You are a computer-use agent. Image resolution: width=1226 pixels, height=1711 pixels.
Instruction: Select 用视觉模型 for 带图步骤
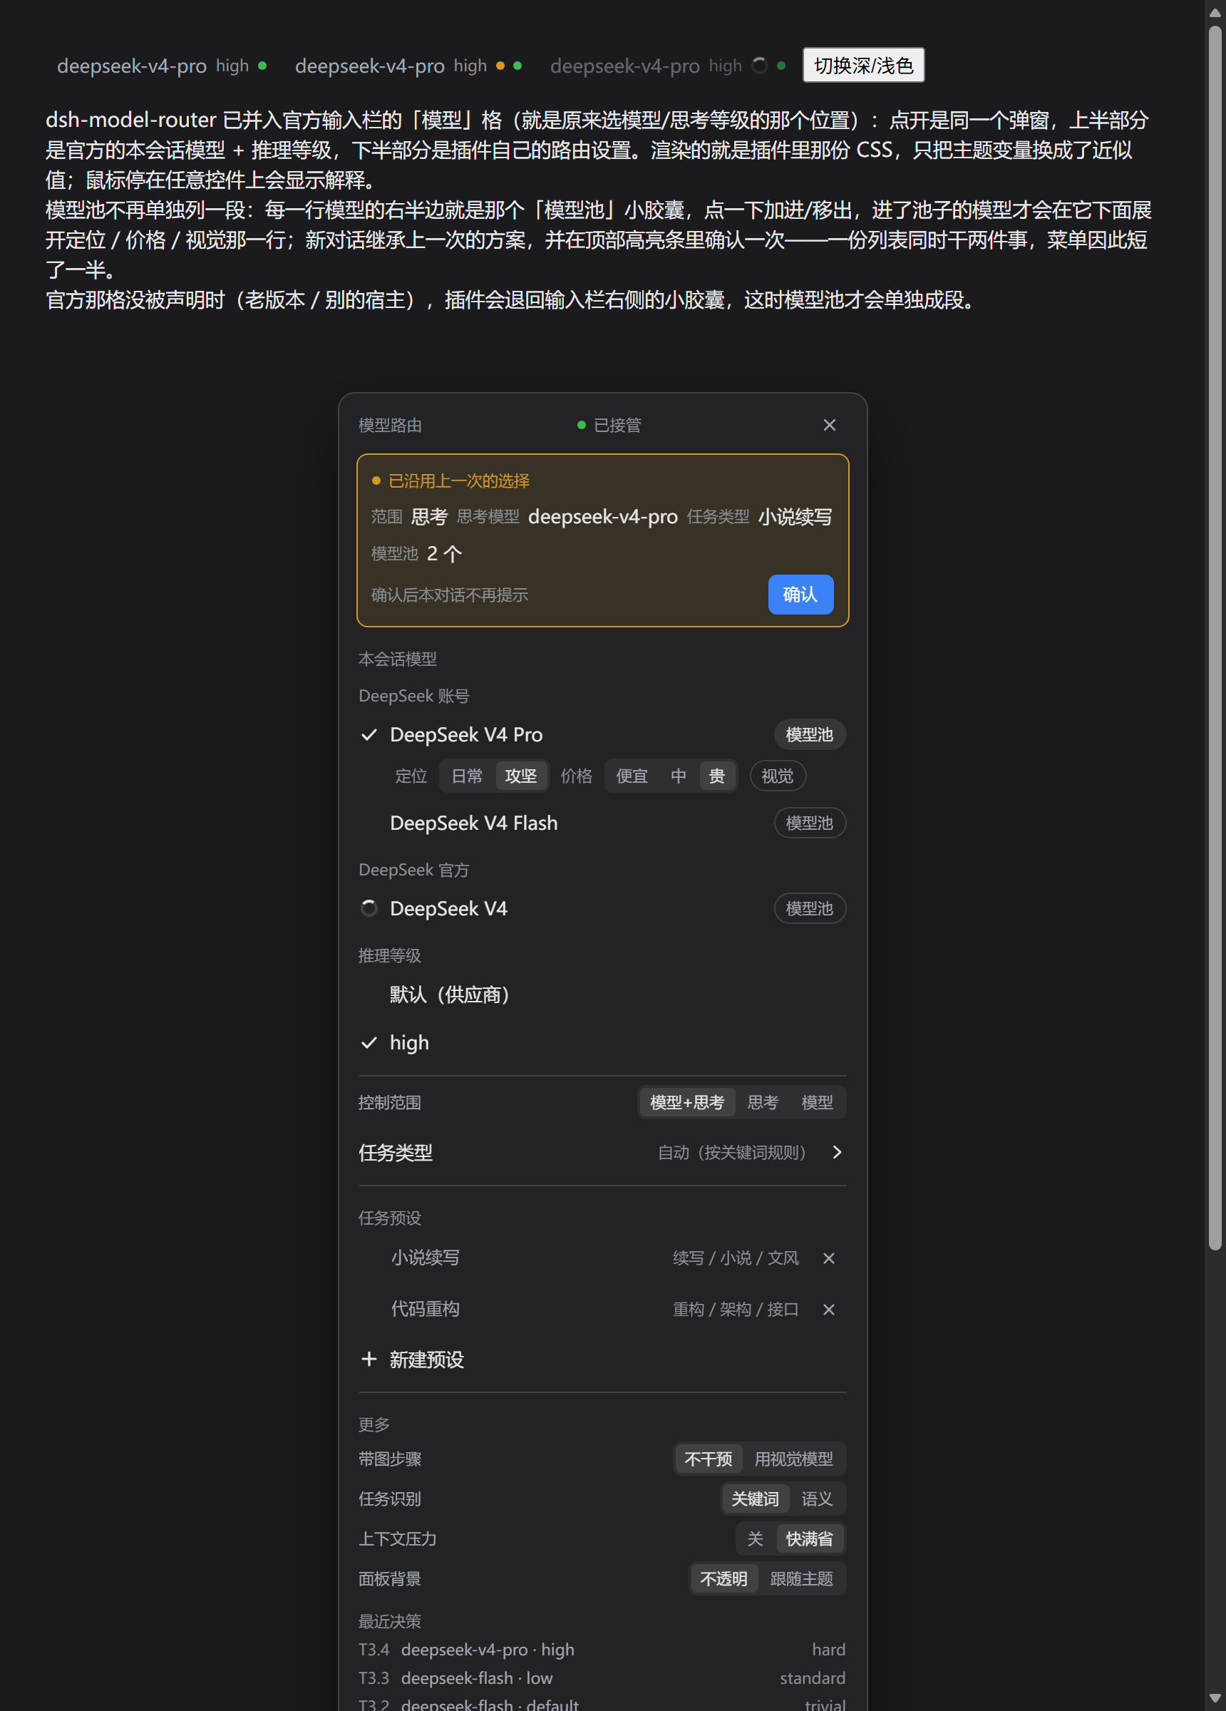[x=794, y=1459]
